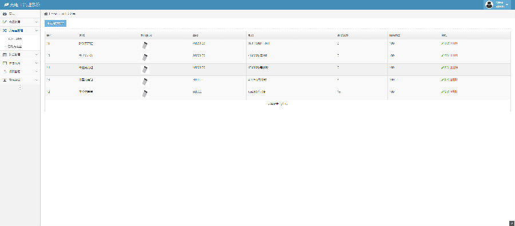Click the red delete link for row 16

tap(454, 43)
